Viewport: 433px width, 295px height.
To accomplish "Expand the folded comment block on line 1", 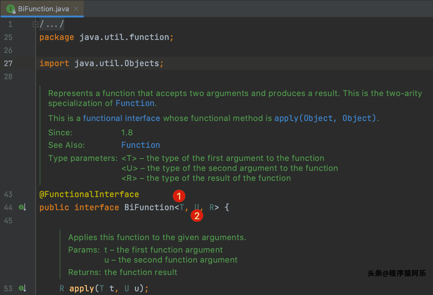I will pyautogui.click(x=35, y=24).
